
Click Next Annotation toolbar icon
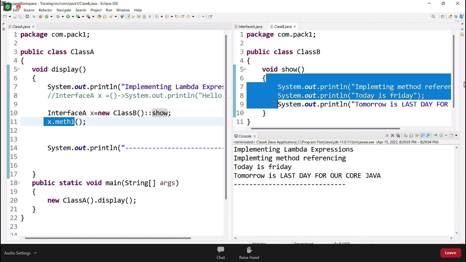(157, 16)
